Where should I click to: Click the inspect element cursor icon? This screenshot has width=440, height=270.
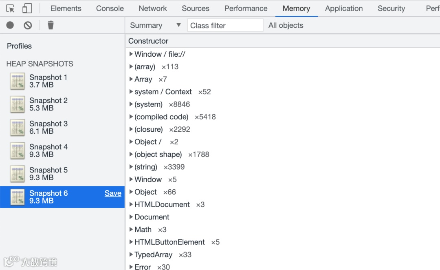(x=11, y=8)
